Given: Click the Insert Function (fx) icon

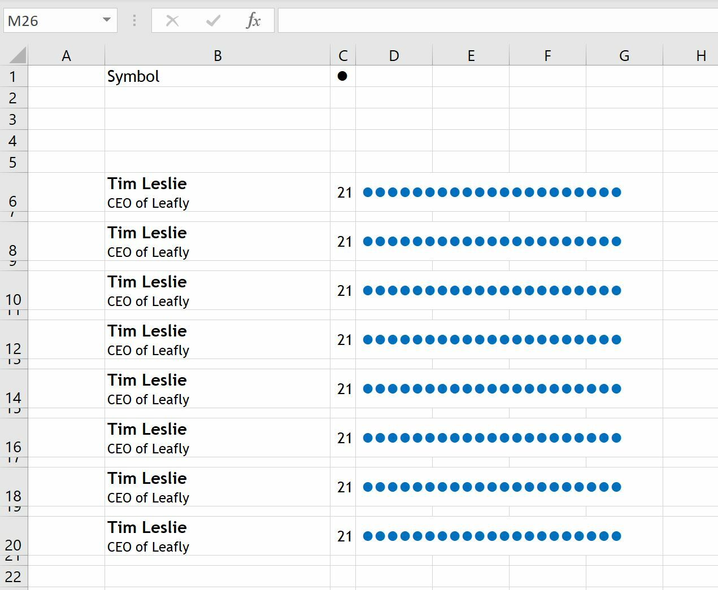Looking at the screenshot, I should coord(253,20).
